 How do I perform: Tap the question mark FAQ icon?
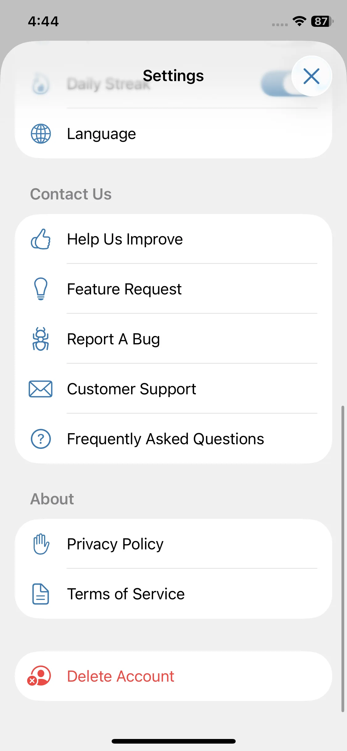(x=41, y=439)
